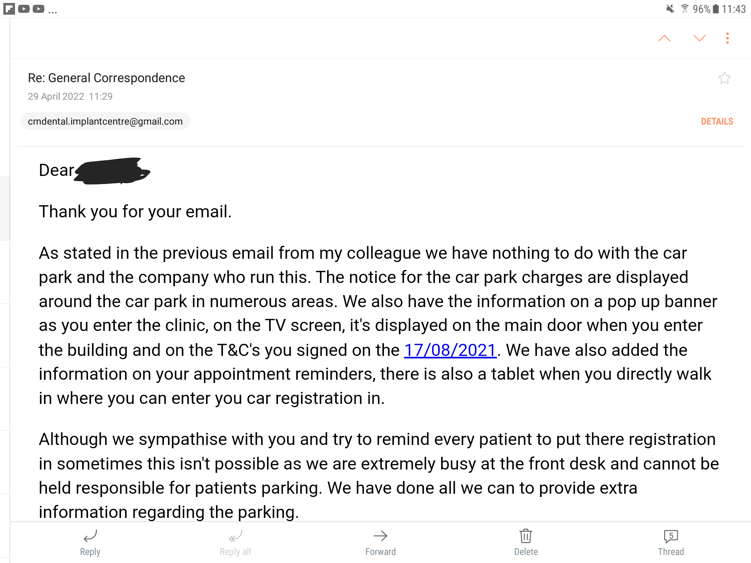
Task: Tap the Re: General Correspondence subject line
Action: tap(106, 78)
